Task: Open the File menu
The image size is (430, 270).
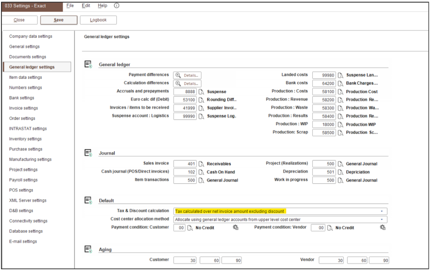Action: tap(70, 6)
